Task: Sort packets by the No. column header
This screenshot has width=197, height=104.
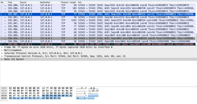Action: coord(2,2)
